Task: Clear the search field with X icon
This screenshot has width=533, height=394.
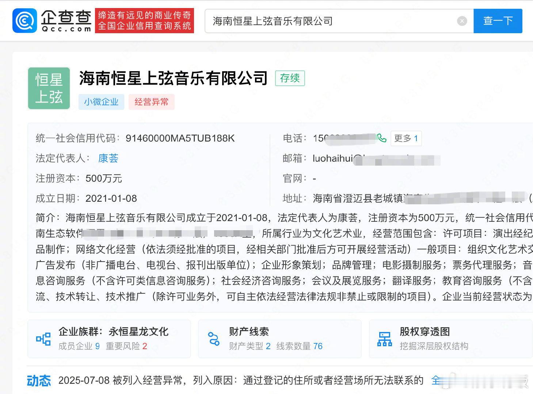Action: coord(462,21)
